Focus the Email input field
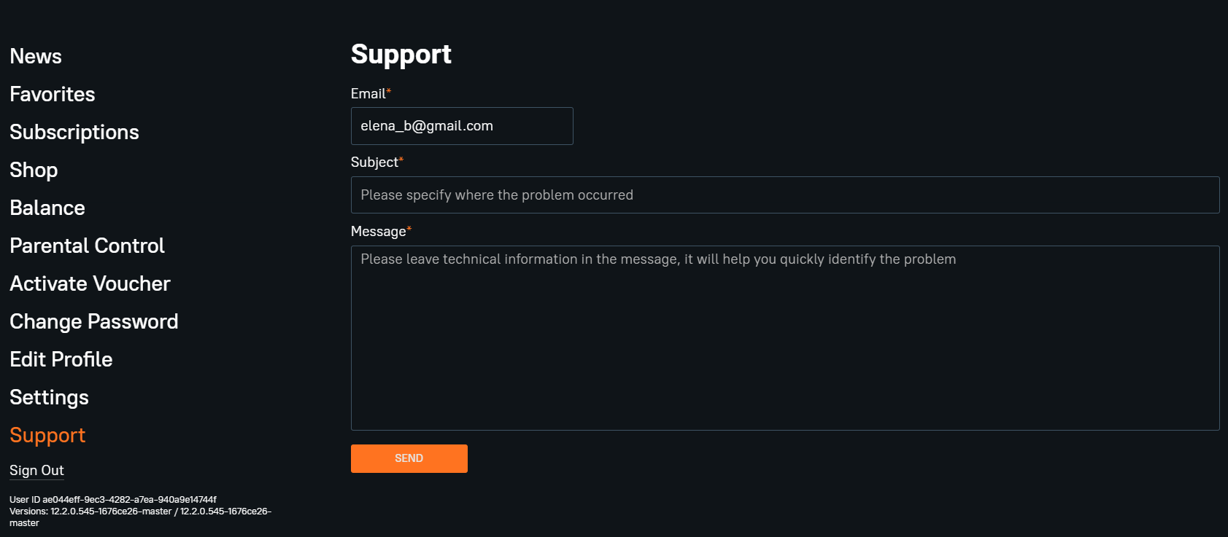This screenshot has height=537, width=1228. (462, 126)
